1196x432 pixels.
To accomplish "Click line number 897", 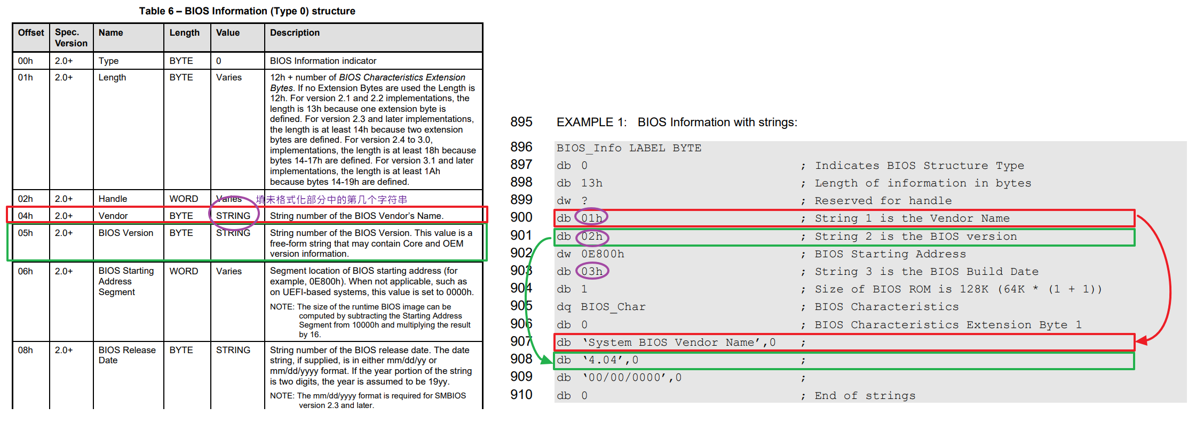I will coord(521,165).
